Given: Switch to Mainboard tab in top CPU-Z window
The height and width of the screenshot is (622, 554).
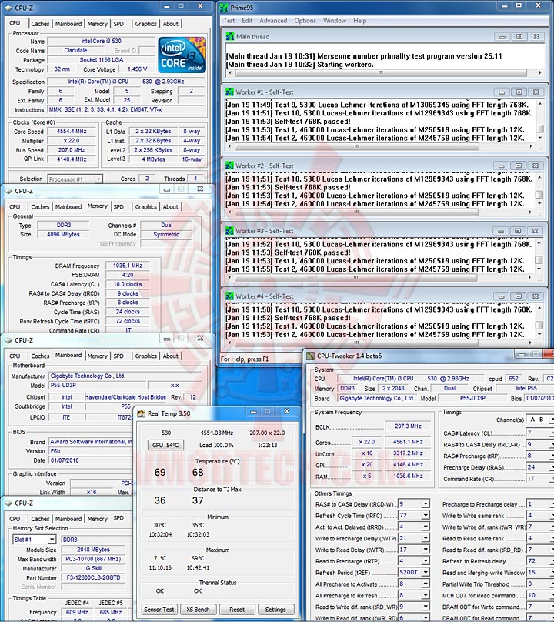Looking at the screenshot, I should click(68, 24).
